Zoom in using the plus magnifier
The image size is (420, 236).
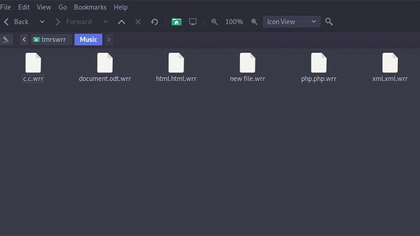254,22
